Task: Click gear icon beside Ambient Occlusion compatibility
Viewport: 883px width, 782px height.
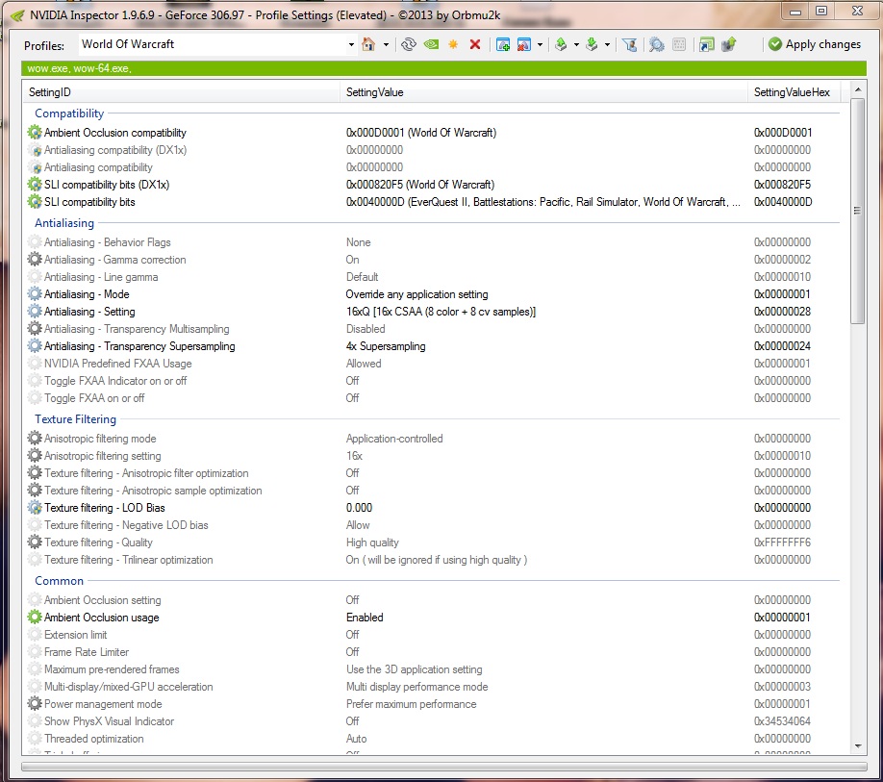Action: point(35,133)
